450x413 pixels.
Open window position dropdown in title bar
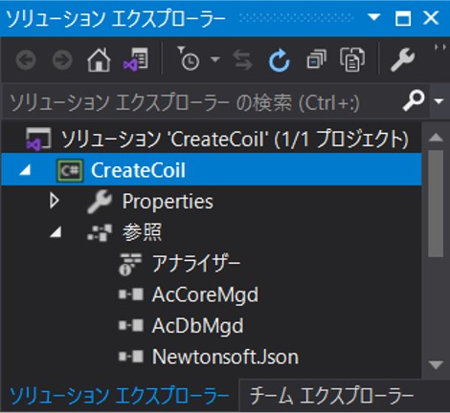coord(373,16)
